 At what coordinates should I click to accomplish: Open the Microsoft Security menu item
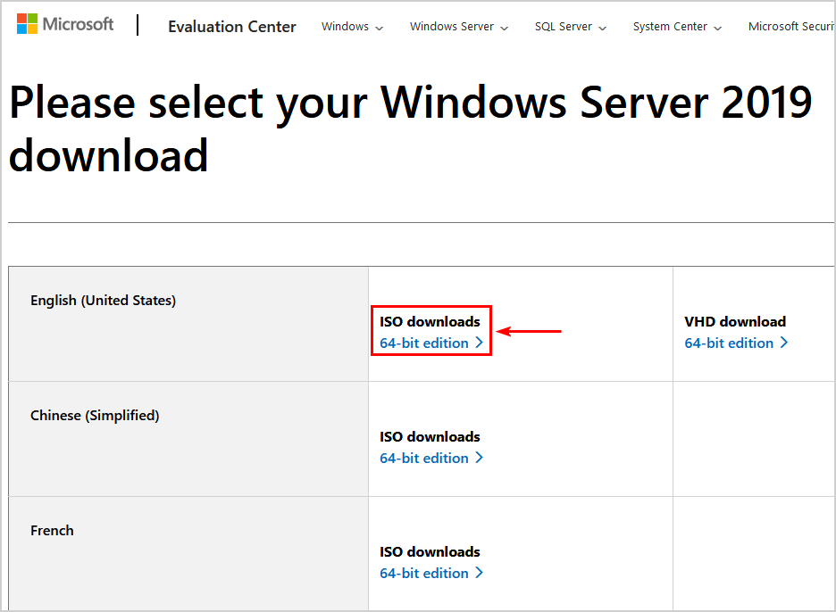(x=790, y=27)
